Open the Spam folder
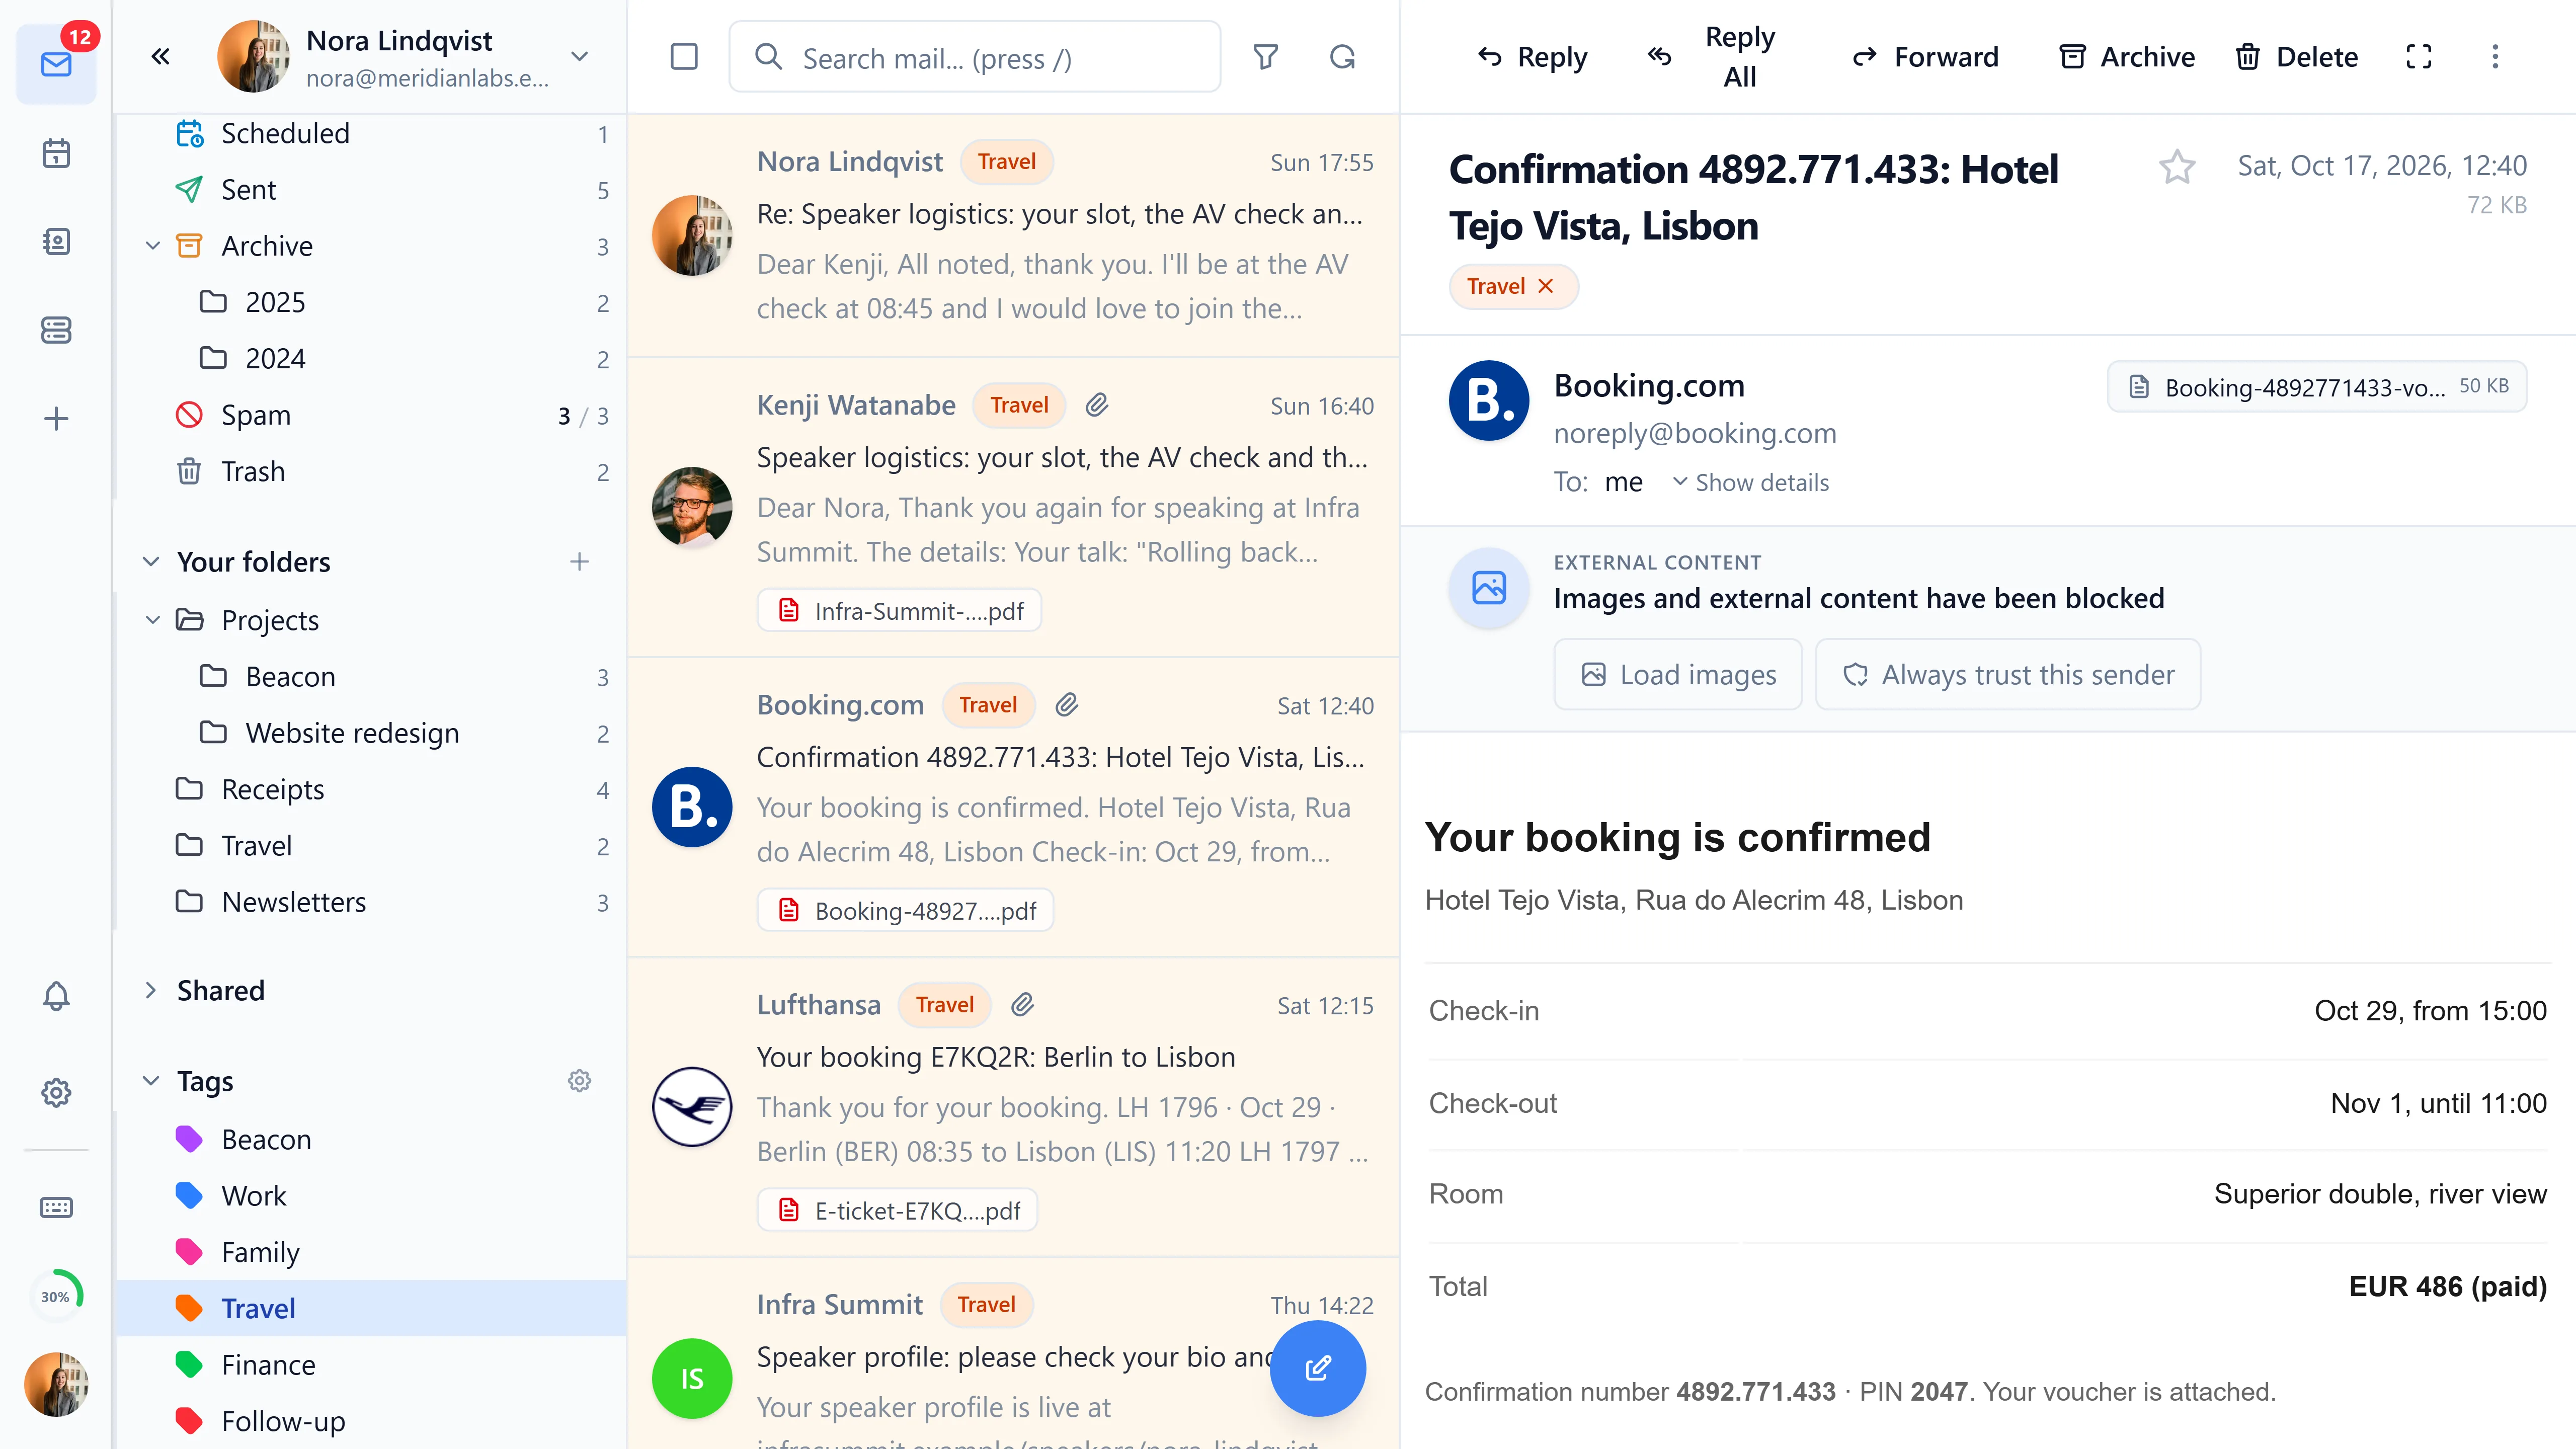The height and width of the screenshot is (1449, 2576). pyautogui.click(x=371, y=415)
